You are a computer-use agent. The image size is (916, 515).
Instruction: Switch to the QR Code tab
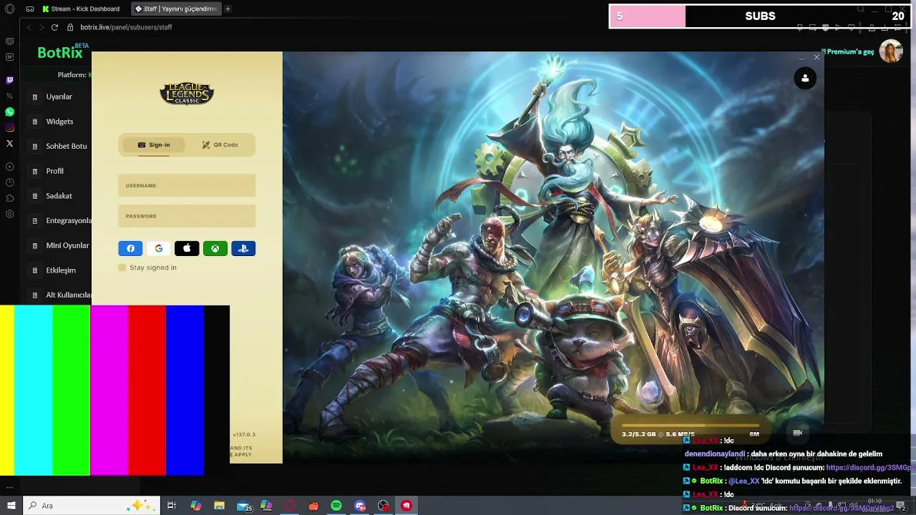220,144
